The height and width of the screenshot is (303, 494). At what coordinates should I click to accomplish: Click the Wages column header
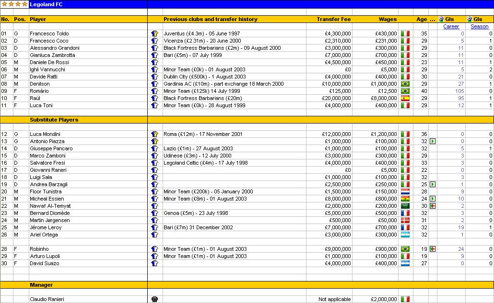click(388, 19)
